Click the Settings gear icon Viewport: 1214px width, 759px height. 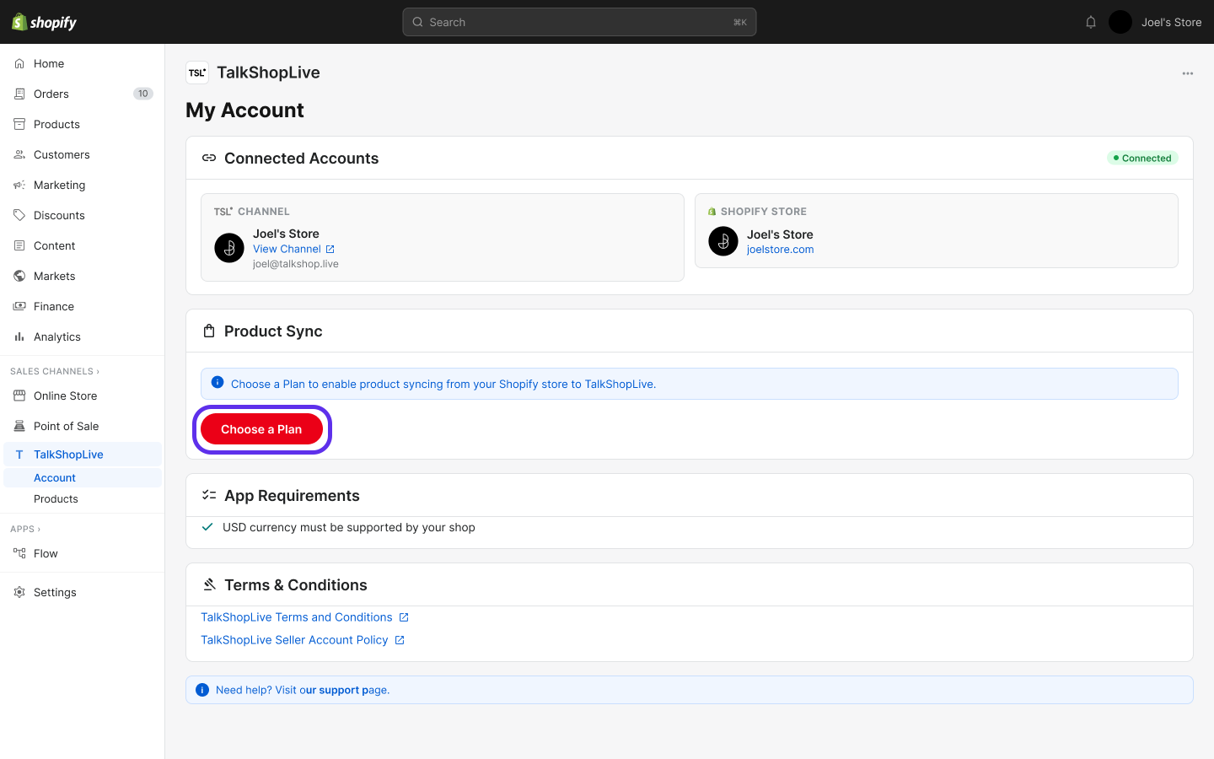(x=19, y=592)
